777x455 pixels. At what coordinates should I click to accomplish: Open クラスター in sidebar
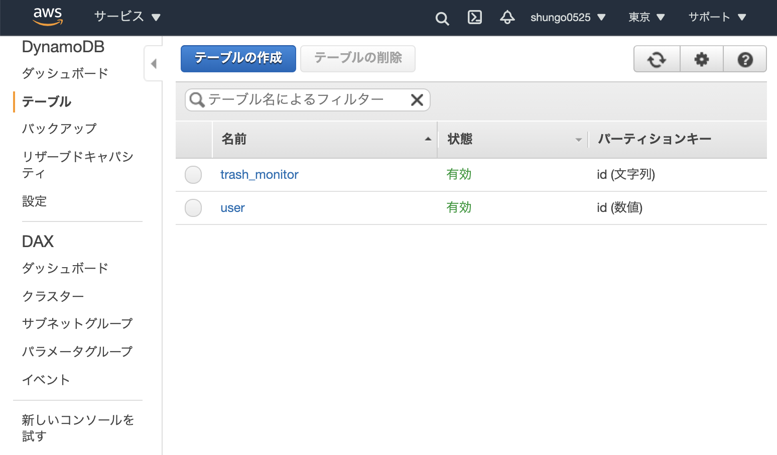coord(53,296)
